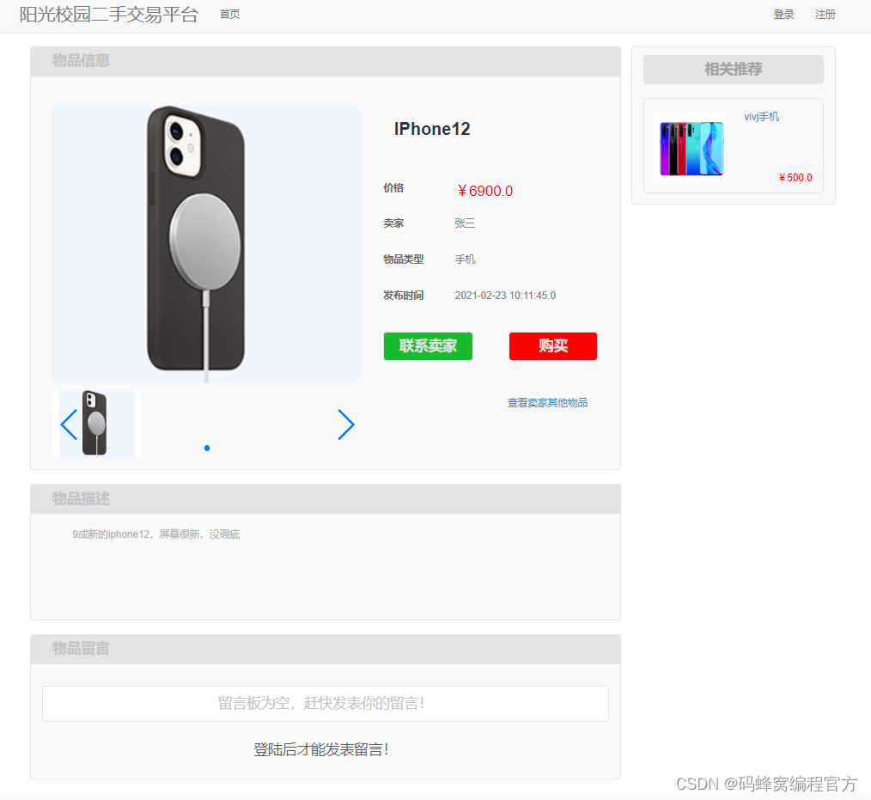Click the publish time 2021-02-23 10:11:45.0
871x800 pixels.
505,296
